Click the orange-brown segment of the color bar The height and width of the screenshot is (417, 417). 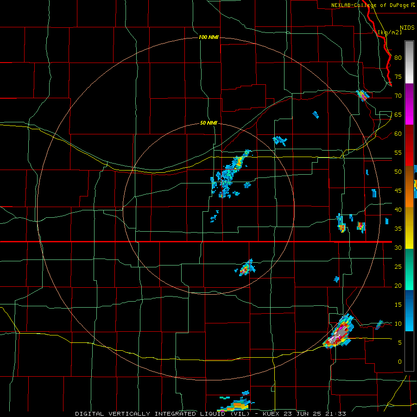pos(409,187)
